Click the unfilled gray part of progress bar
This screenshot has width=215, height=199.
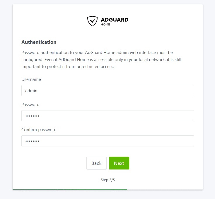tap(165, 189)
